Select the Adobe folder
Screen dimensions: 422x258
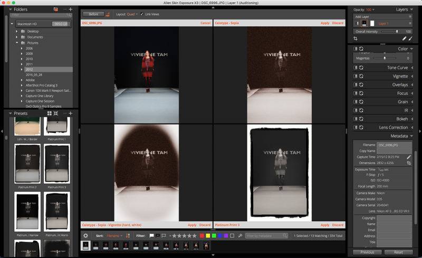point(30,80)
